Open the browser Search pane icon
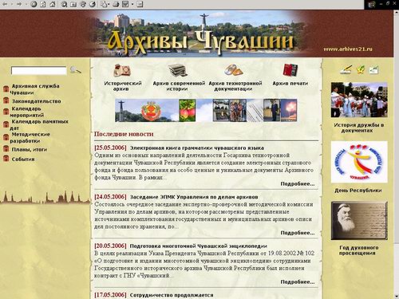The height and width of the screenshot is (299, 399). [x=64, y=4]
